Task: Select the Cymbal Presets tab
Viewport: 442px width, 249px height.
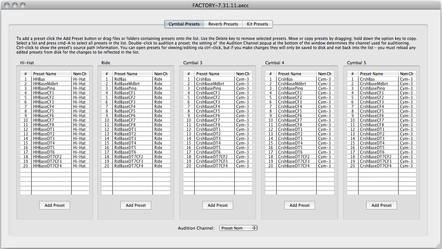Action: [184, 24]
